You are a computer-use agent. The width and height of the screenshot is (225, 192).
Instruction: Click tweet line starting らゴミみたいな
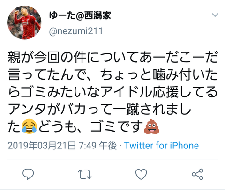(113, 91)
